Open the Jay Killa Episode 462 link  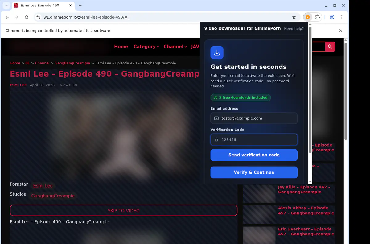(304, 189)
